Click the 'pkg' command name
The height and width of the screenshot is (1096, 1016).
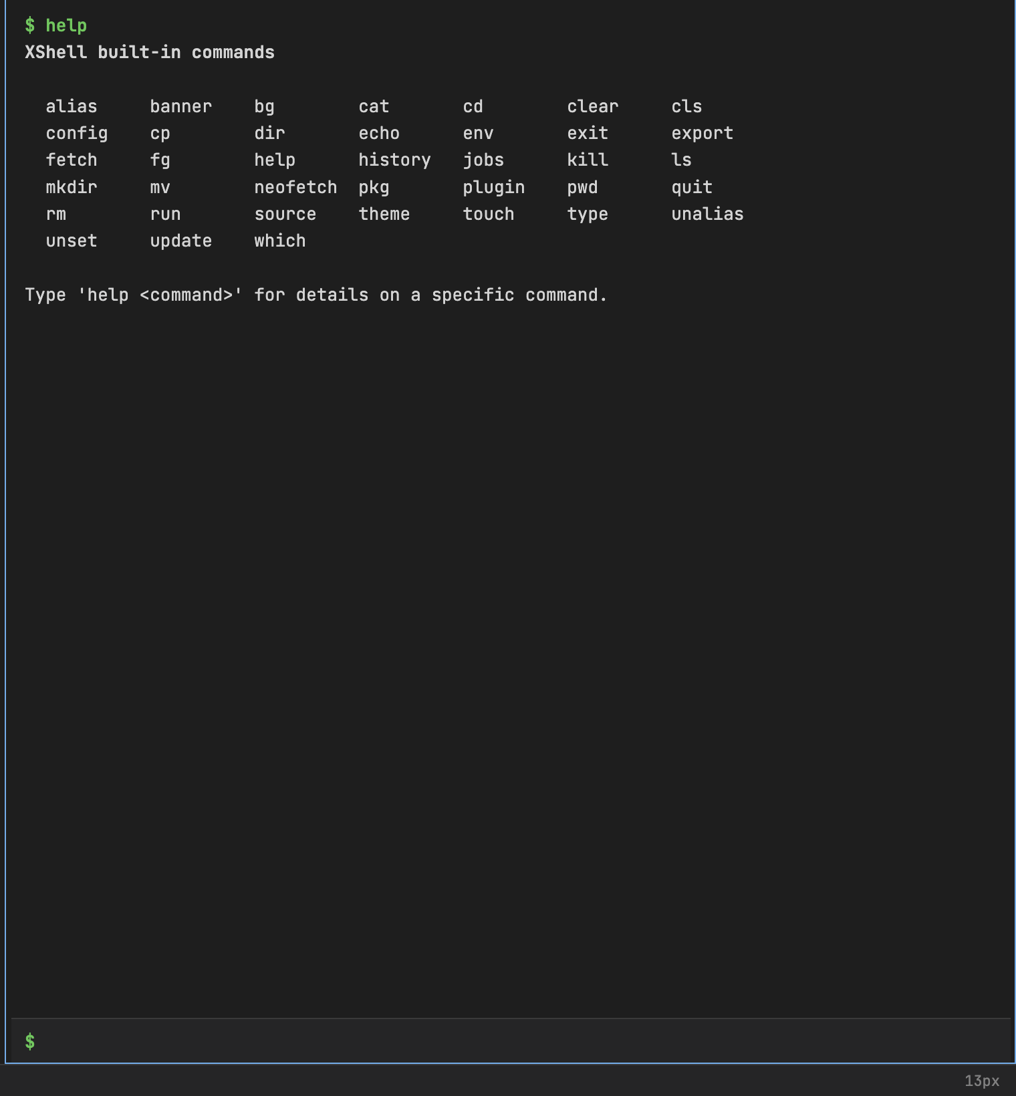click(x=374, y=188)
